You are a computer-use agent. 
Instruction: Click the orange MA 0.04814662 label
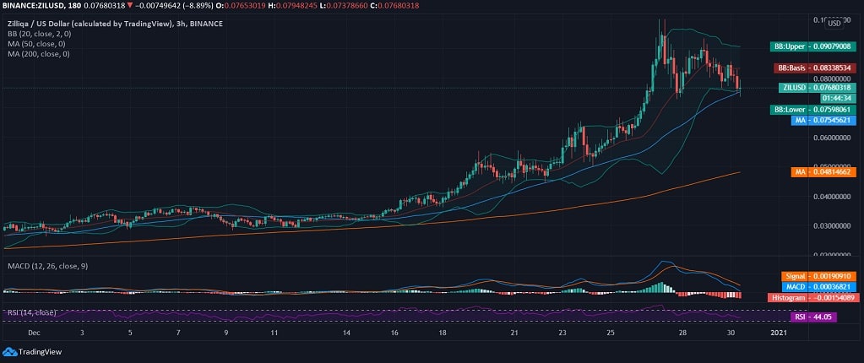click(x=823, y=172)
